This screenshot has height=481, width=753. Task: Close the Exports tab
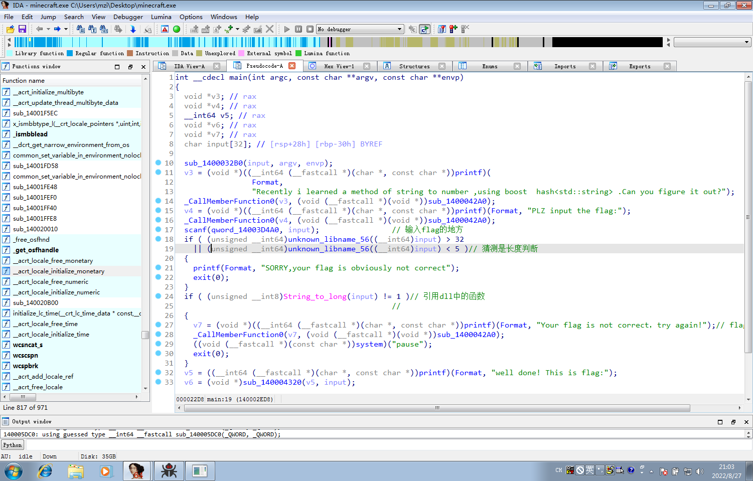click(x=667, y=66)
